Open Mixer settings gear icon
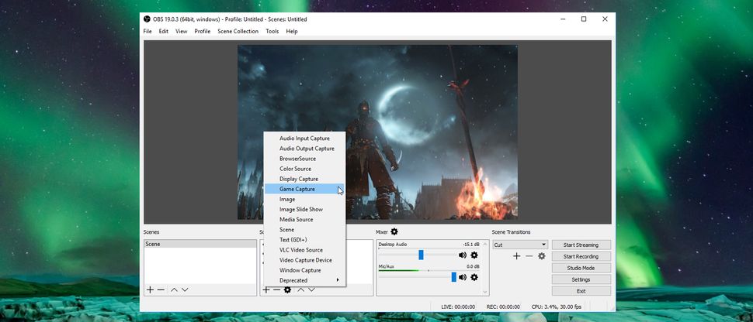753x322 pixels. [394, 232]
